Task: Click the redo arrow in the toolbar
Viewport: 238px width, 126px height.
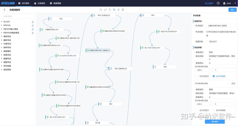Action: coord(105,10)
